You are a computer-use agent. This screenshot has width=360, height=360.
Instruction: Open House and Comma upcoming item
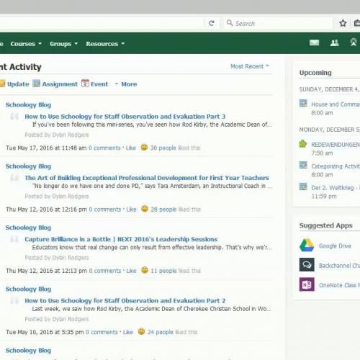point(336,104)
